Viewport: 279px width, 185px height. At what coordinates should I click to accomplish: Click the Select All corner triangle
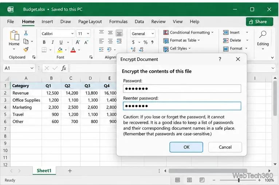[x=7, y=79]
